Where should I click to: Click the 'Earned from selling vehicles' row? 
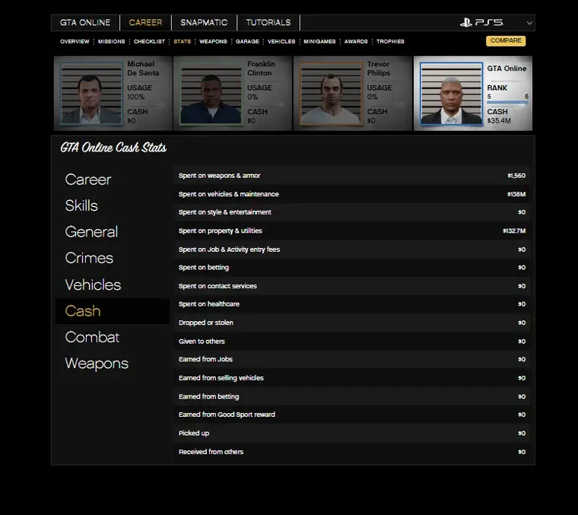pos(352,378)
